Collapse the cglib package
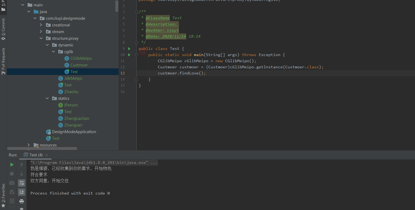This screenshot has height=210, width=415. (x=53, y=52)
